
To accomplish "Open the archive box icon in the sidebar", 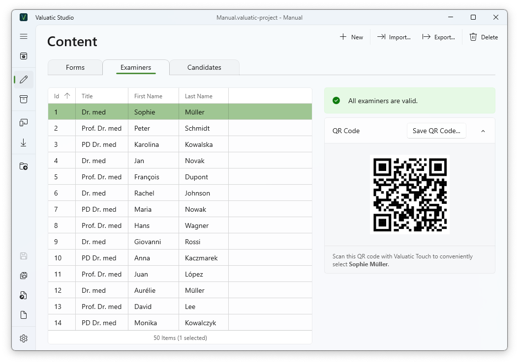I will tap(24, 99).
